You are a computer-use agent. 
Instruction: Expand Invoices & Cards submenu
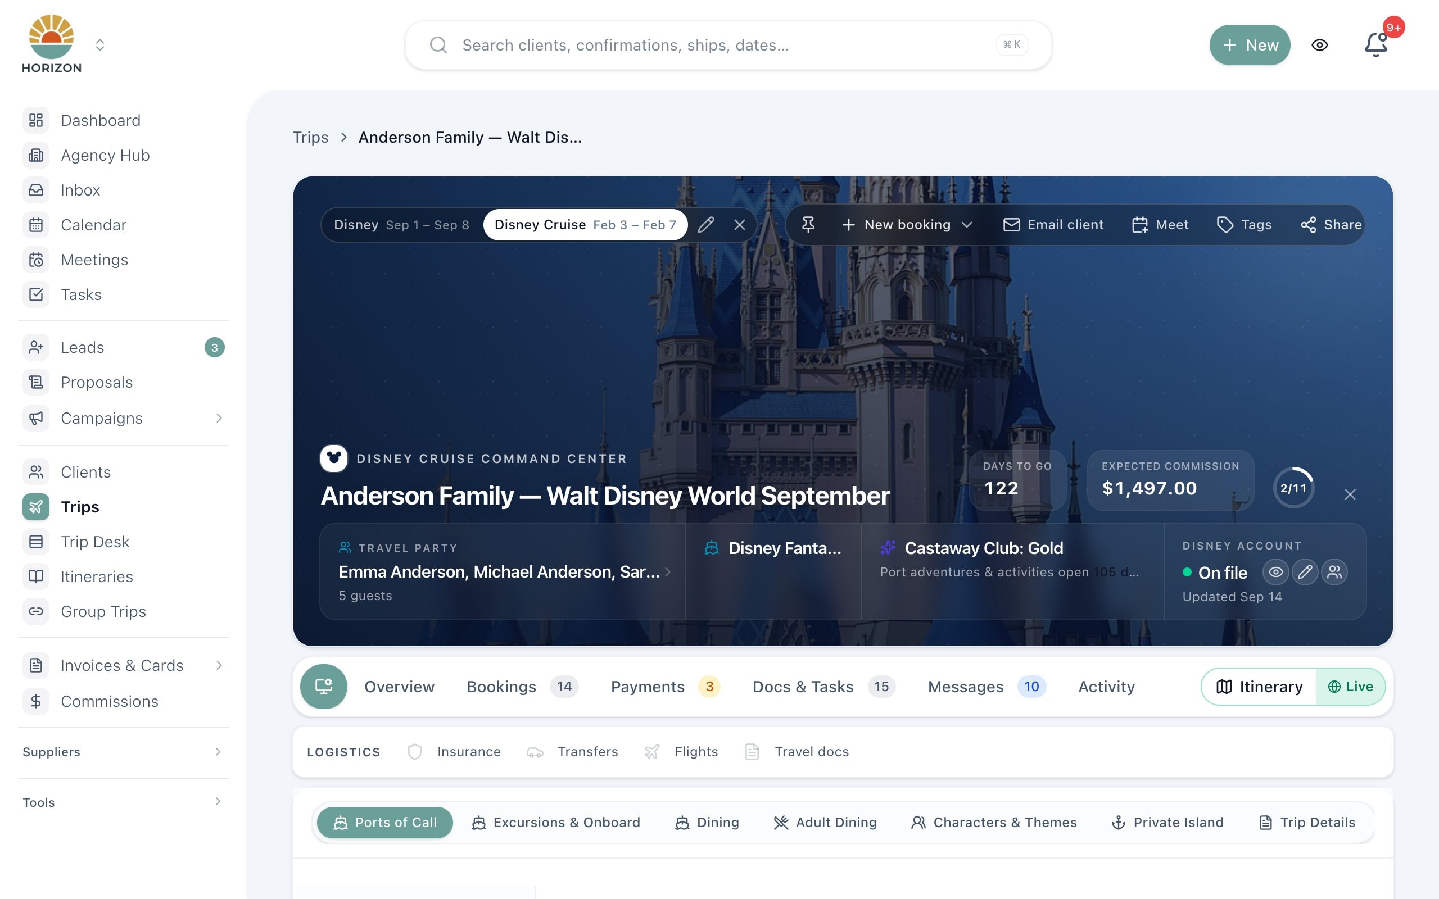[x=219, y=665]
